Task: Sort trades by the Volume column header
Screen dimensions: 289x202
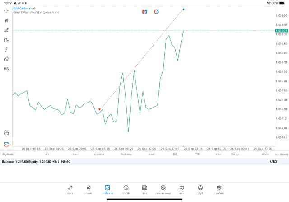Action: [126, 155]
